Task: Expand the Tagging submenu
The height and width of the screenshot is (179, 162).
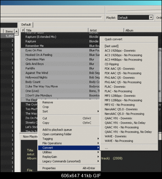Action: tap(69, 139)
